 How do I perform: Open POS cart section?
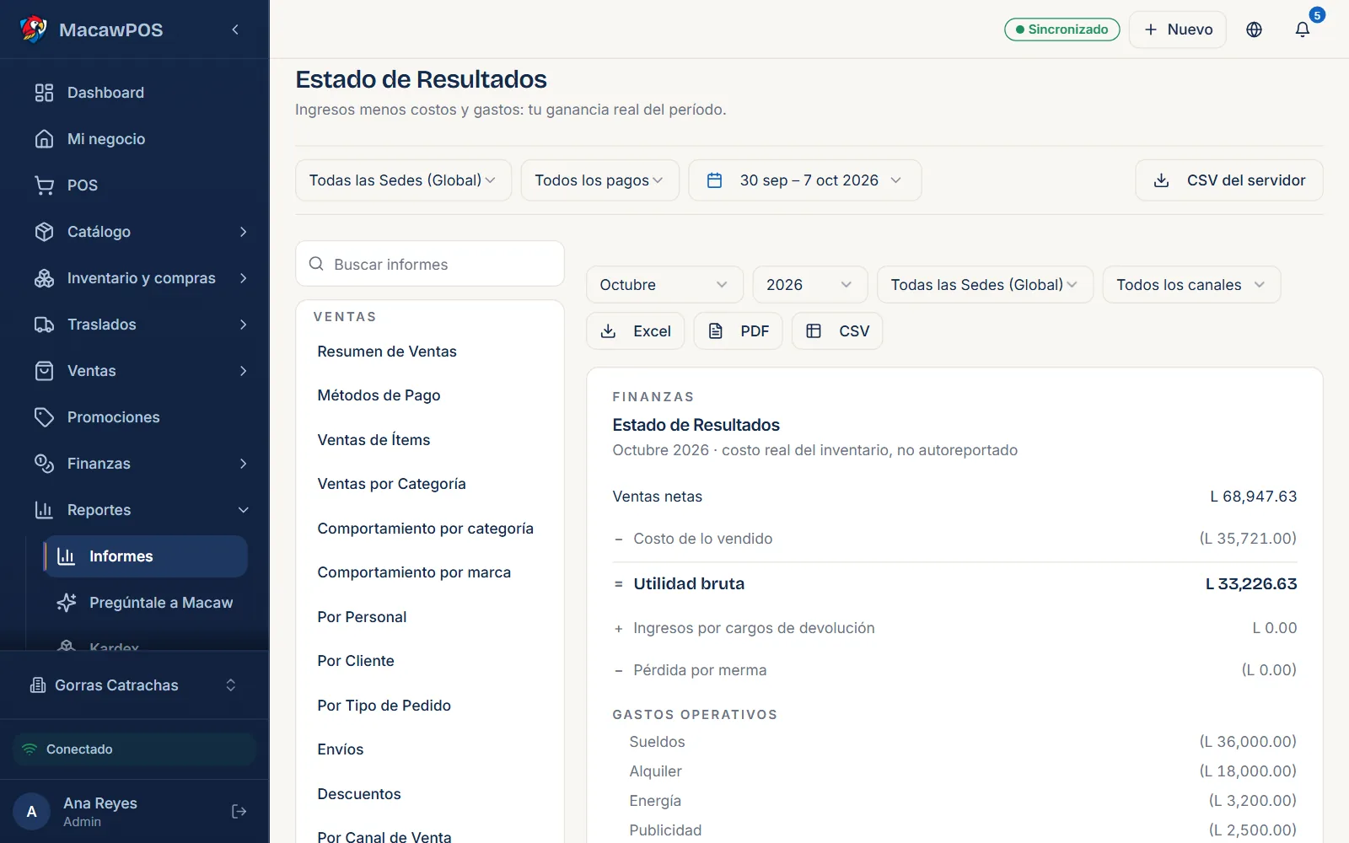[x=135, y=185]
